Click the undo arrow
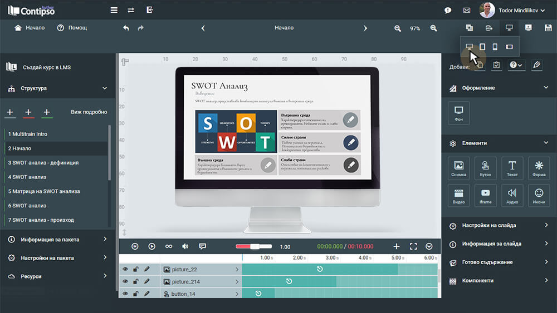 pos(126,28)
